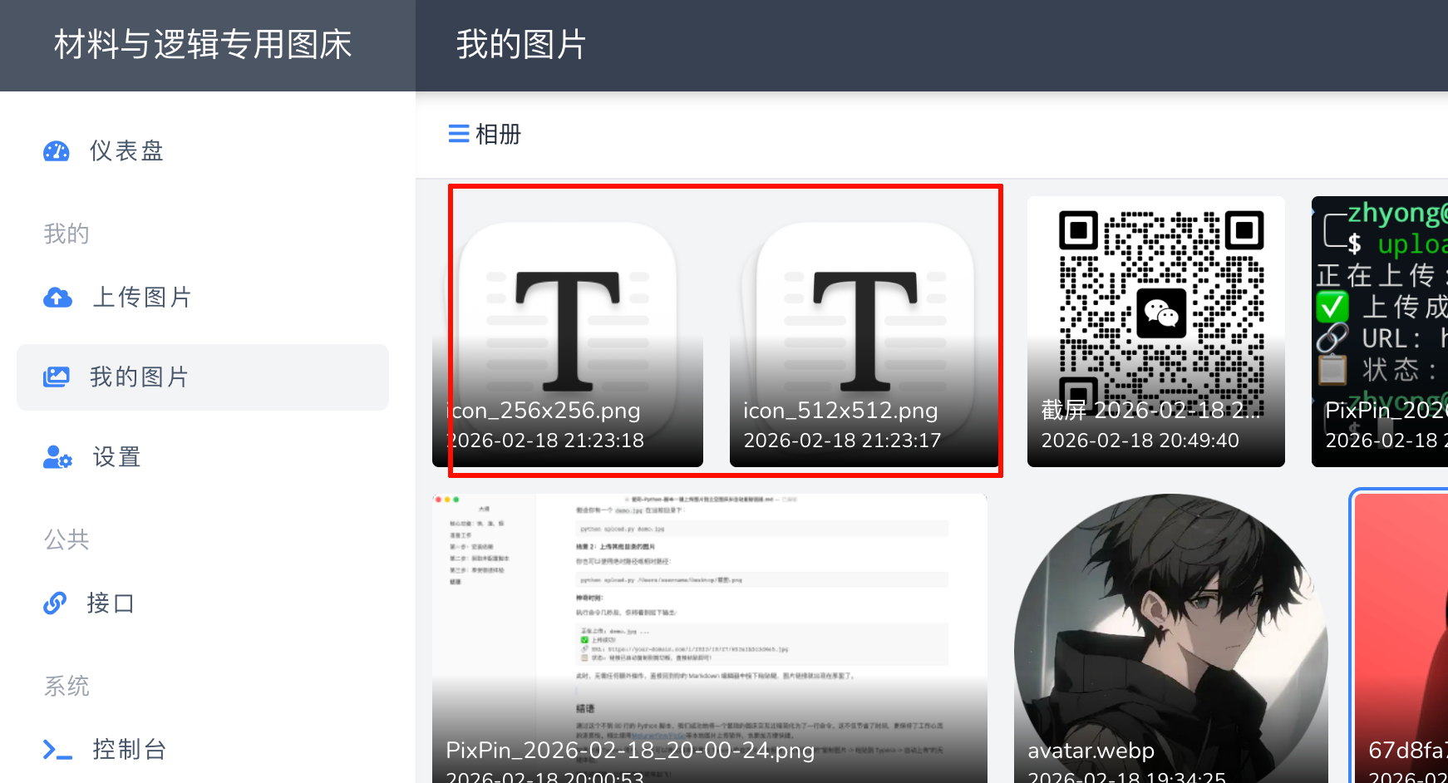The width and height of the screenshot is (1448, 783).
Task: Select the 上传图片 sidebar label
Action: [142, 298]
